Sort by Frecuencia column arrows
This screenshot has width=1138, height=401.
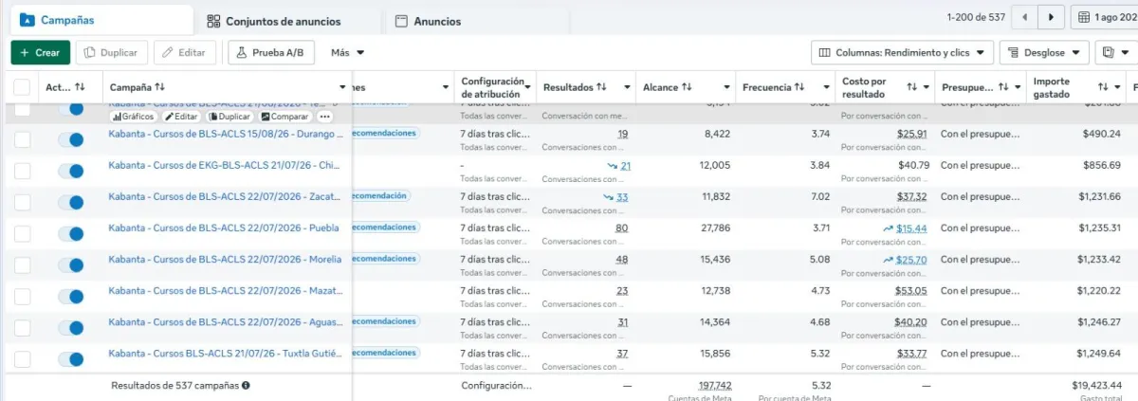(799, 87)
